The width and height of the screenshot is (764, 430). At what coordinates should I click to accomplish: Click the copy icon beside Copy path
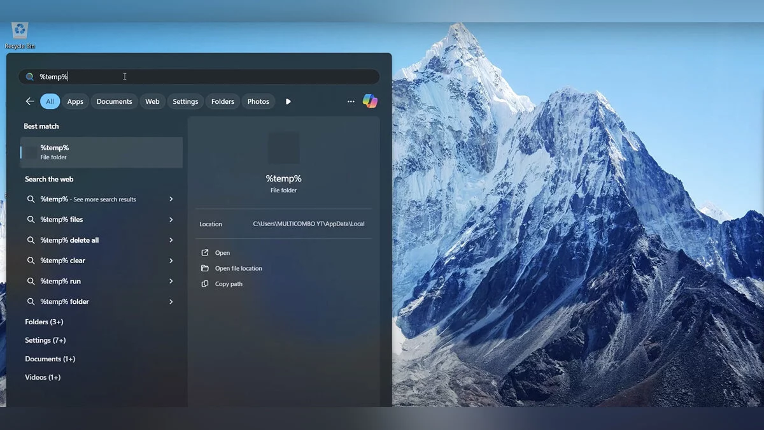click(204, 284)
